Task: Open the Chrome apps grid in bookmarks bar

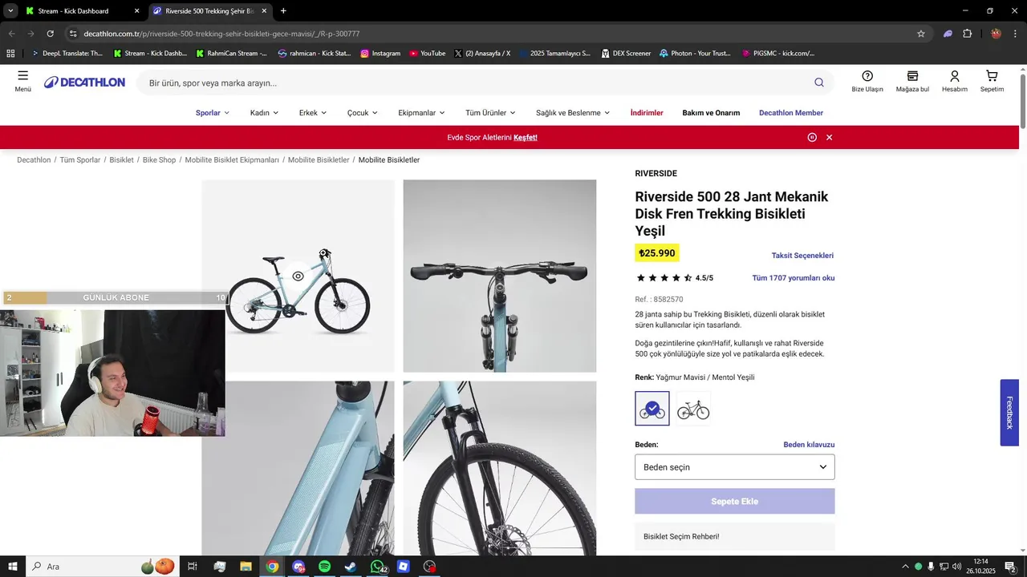Action: click(10, 54)
